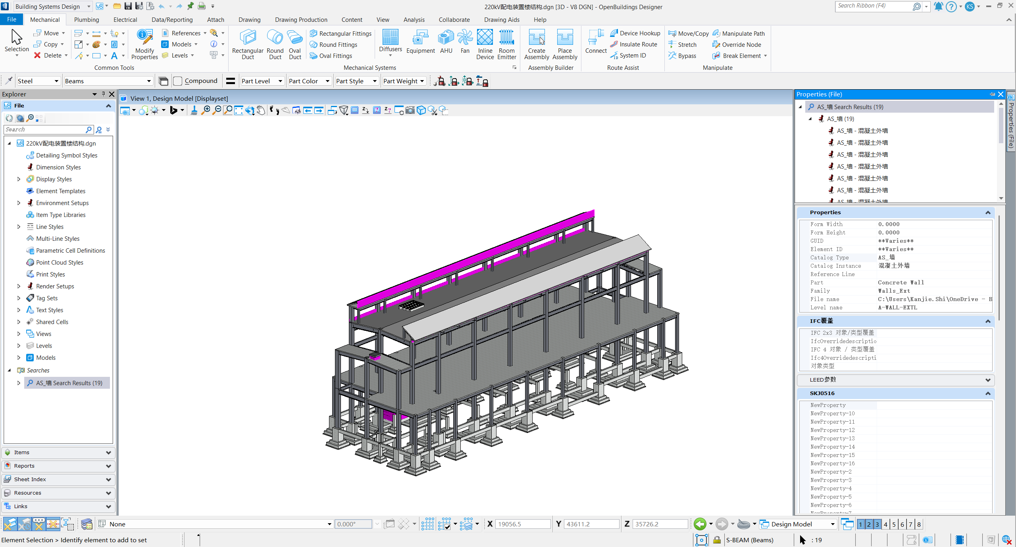Click the Explorer search input field

[x=44, y=129]
